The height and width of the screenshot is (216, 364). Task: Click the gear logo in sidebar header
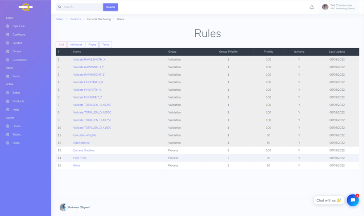pos(26,7)
